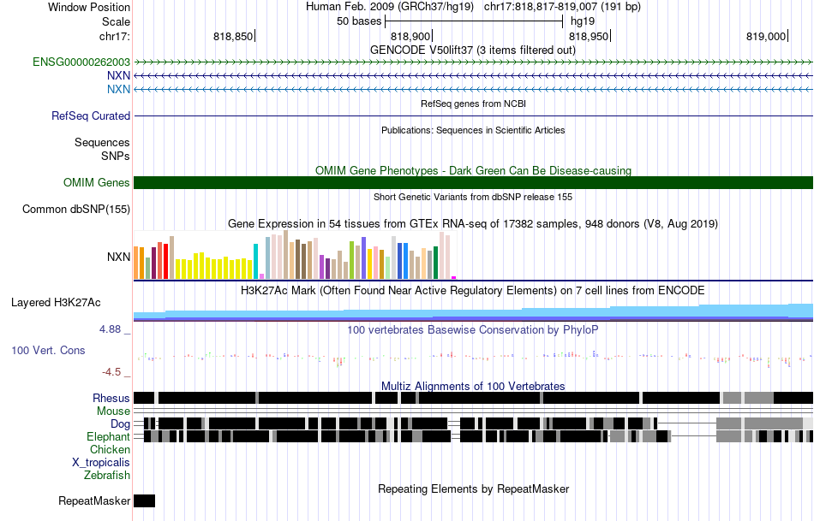
Task: Click the ENSG00000262003 gene label
Action: click(81, 62)
